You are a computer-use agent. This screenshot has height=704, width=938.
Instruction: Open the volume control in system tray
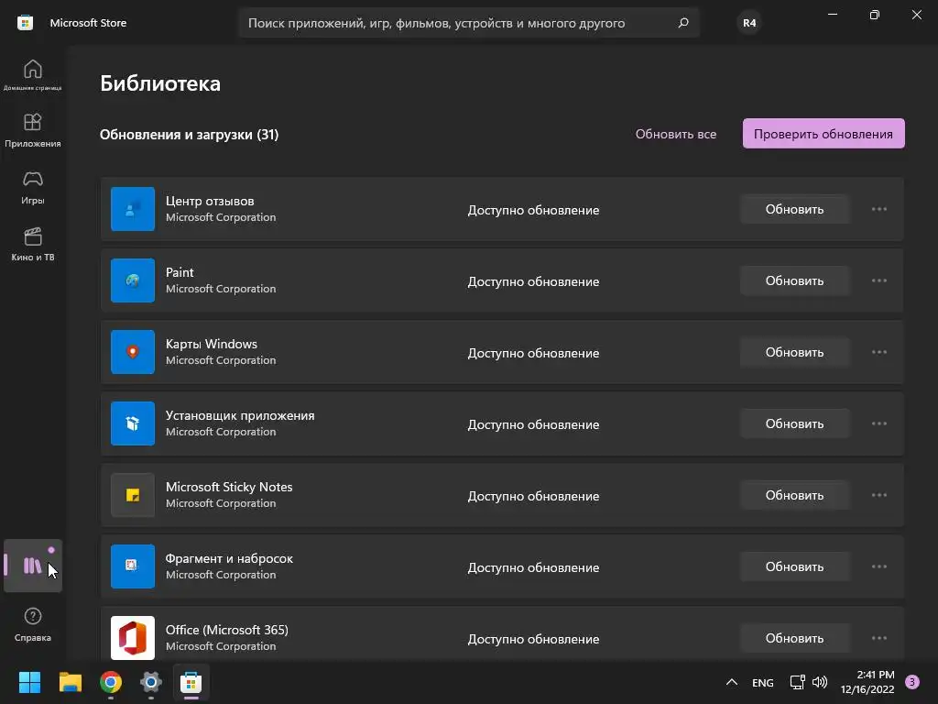click(820, 682)
